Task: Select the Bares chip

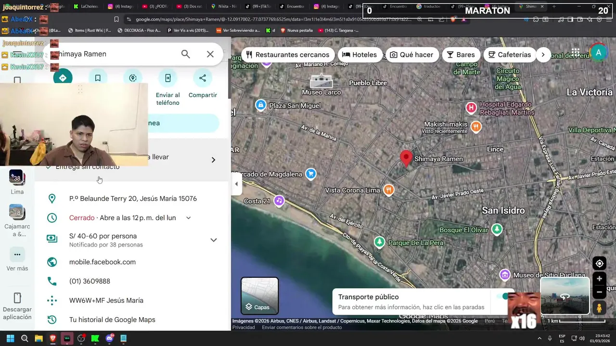Action: [461, 55]
